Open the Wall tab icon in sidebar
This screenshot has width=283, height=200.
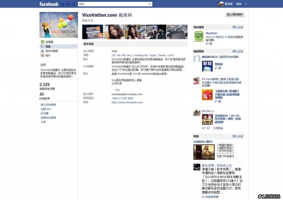[x=42, y=42]
